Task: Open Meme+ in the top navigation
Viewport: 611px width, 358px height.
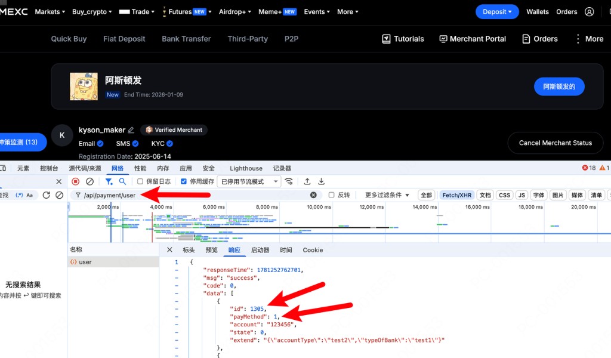Action: pyautogui.click(x=277, y=12)
